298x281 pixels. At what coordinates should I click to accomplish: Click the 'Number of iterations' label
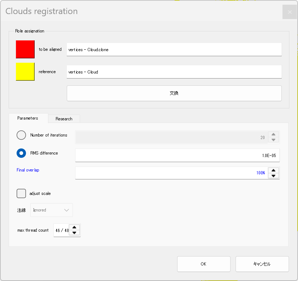tap(49, 135)
